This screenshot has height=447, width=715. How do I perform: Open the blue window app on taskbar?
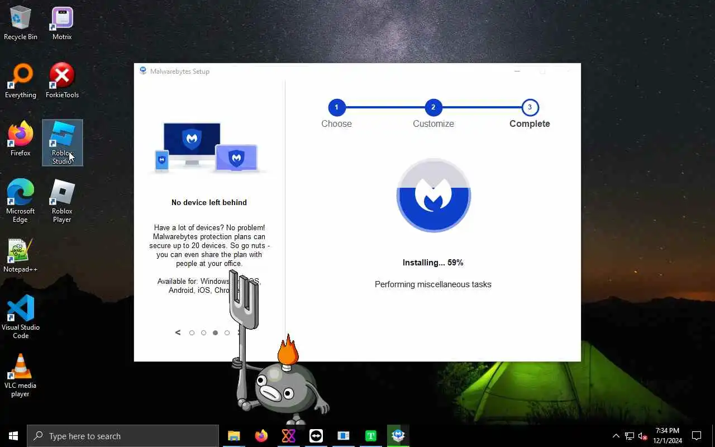coord(343,436)
